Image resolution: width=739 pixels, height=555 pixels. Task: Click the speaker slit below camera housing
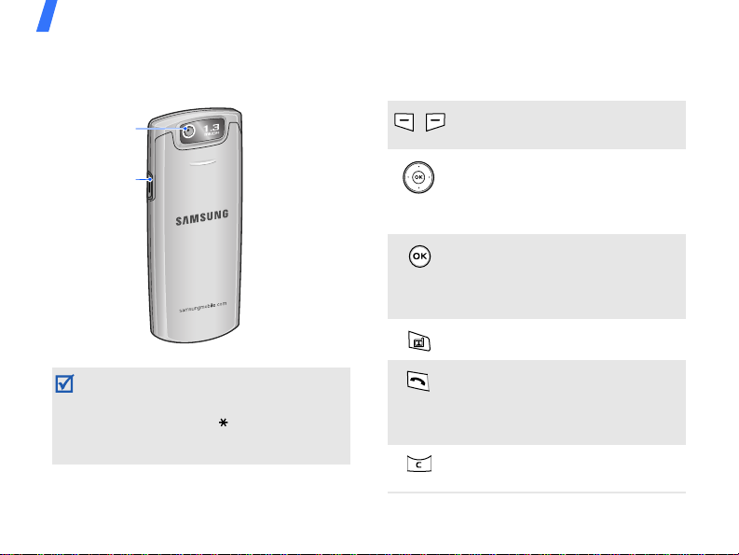(203, 163)
